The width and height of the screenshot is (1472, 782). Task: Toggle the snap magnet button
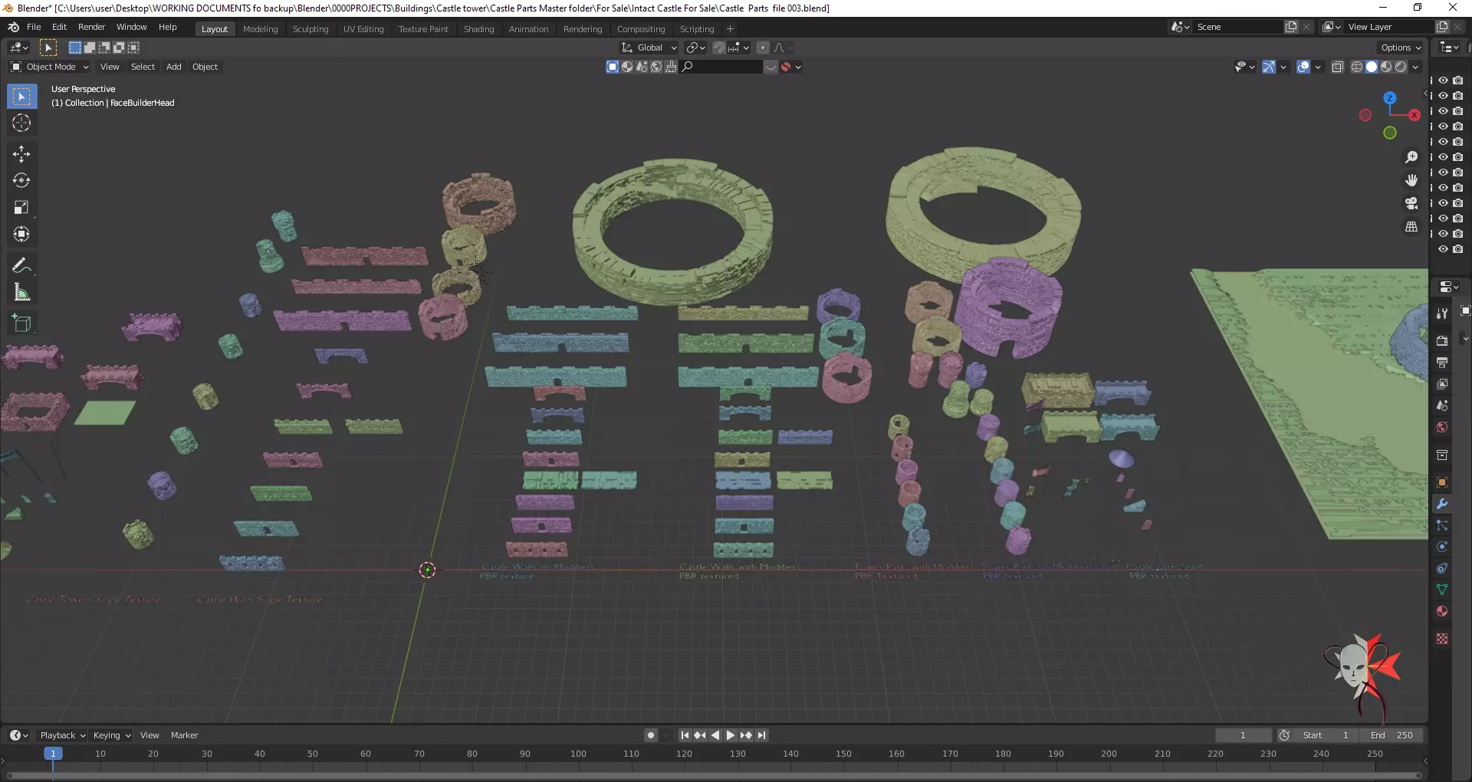coord(718,48)
